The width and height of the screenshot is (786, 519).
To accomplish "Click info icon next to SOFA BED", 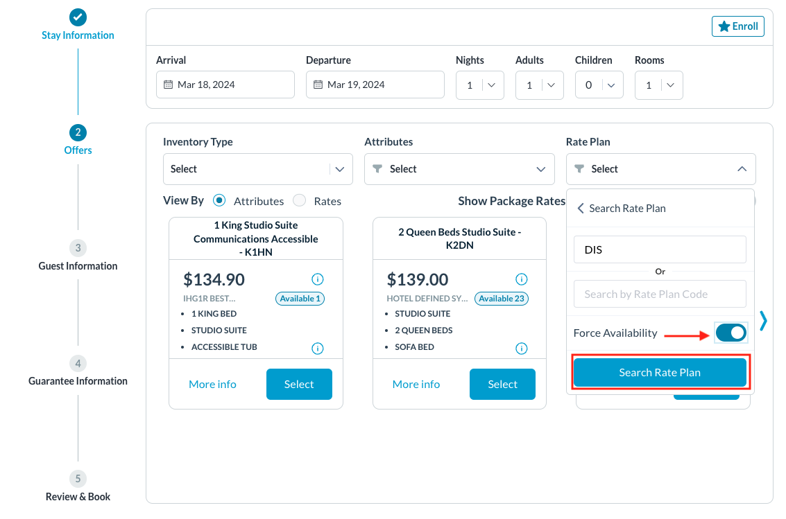I will tap(522, 348).
